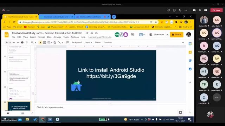Select the text box tool
The image size is (225, 126).
45,42
